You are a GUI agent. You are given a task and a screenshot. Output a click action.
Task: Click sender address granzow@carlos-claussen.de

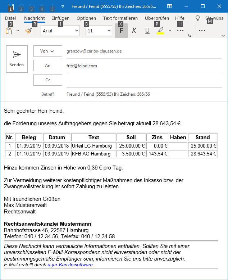tap(94, 51)
